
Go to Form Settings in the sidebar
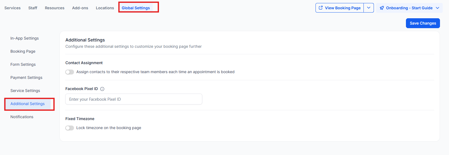coord(23,64)
